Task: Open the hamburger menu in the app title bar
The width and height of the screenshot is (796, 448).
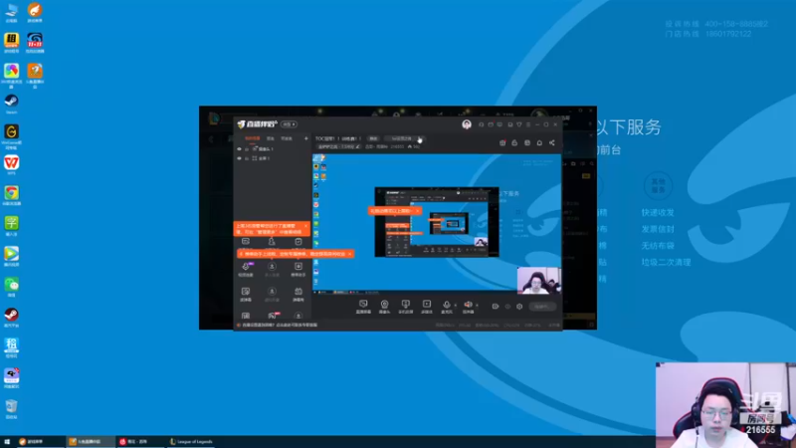Action: (x=528, y=124)
